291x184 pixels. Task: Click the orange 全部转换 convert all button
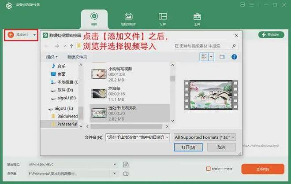pos(263,169)
